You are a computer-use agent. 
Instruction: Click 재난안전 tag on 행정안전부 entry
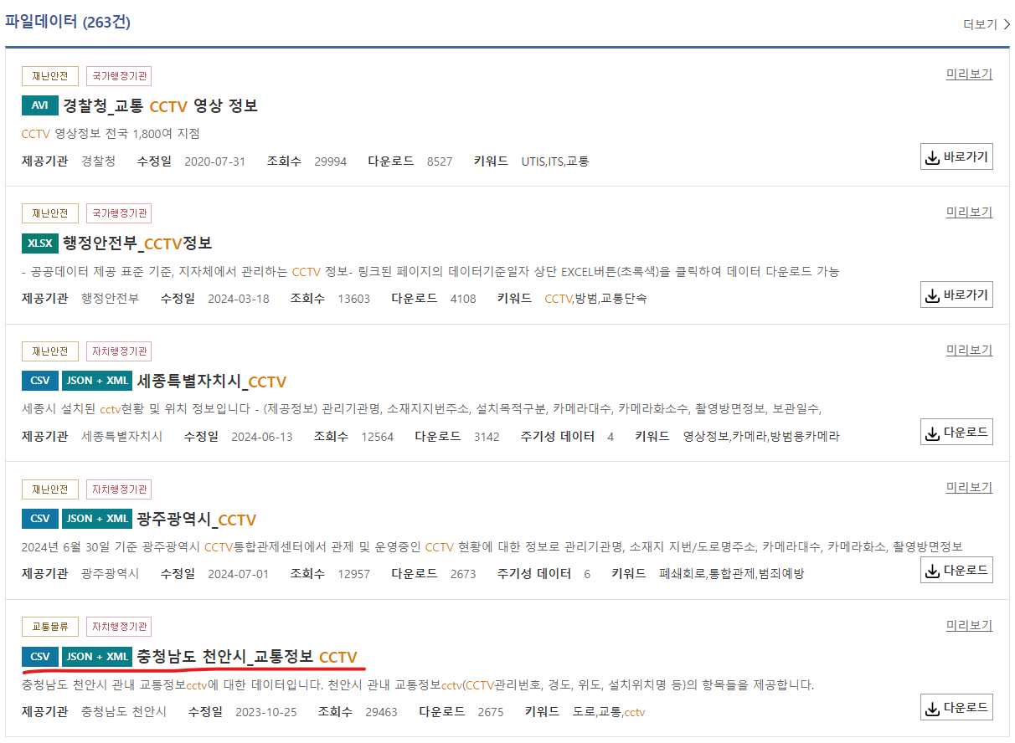click(x=50, y=214)
